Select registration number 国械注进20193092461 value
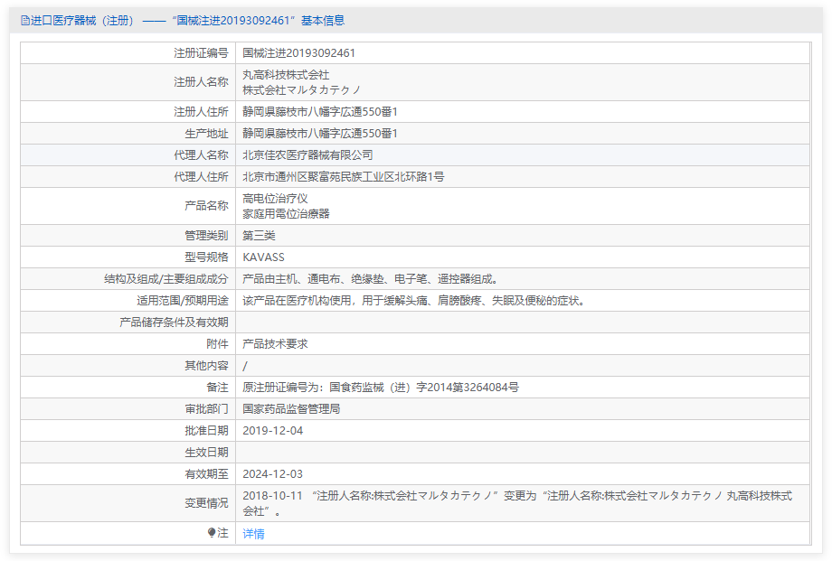The height and width of the screenshot is (561, 832). 298,53
